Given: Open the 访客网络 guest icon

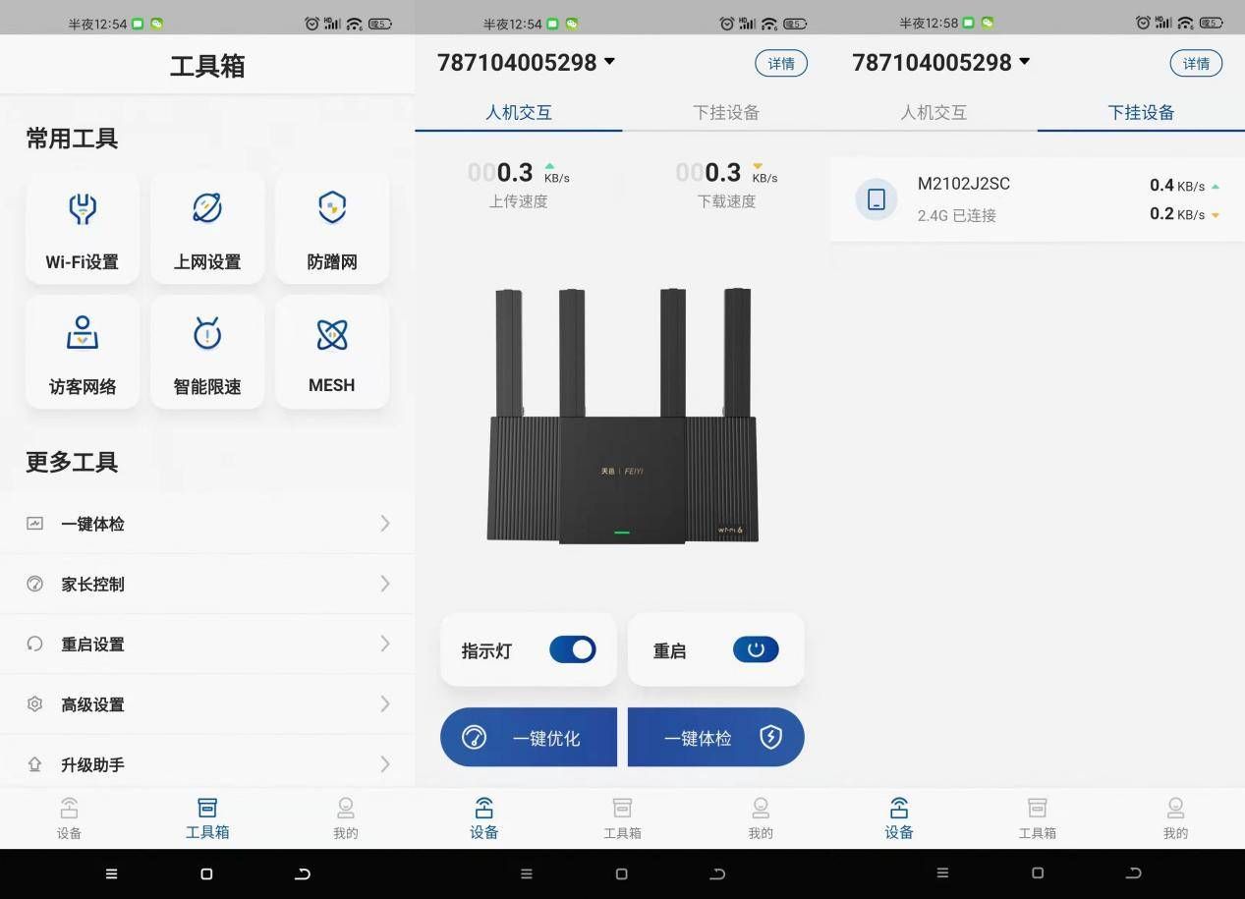Looking at the screenshot, I should (x=83, y=333).
